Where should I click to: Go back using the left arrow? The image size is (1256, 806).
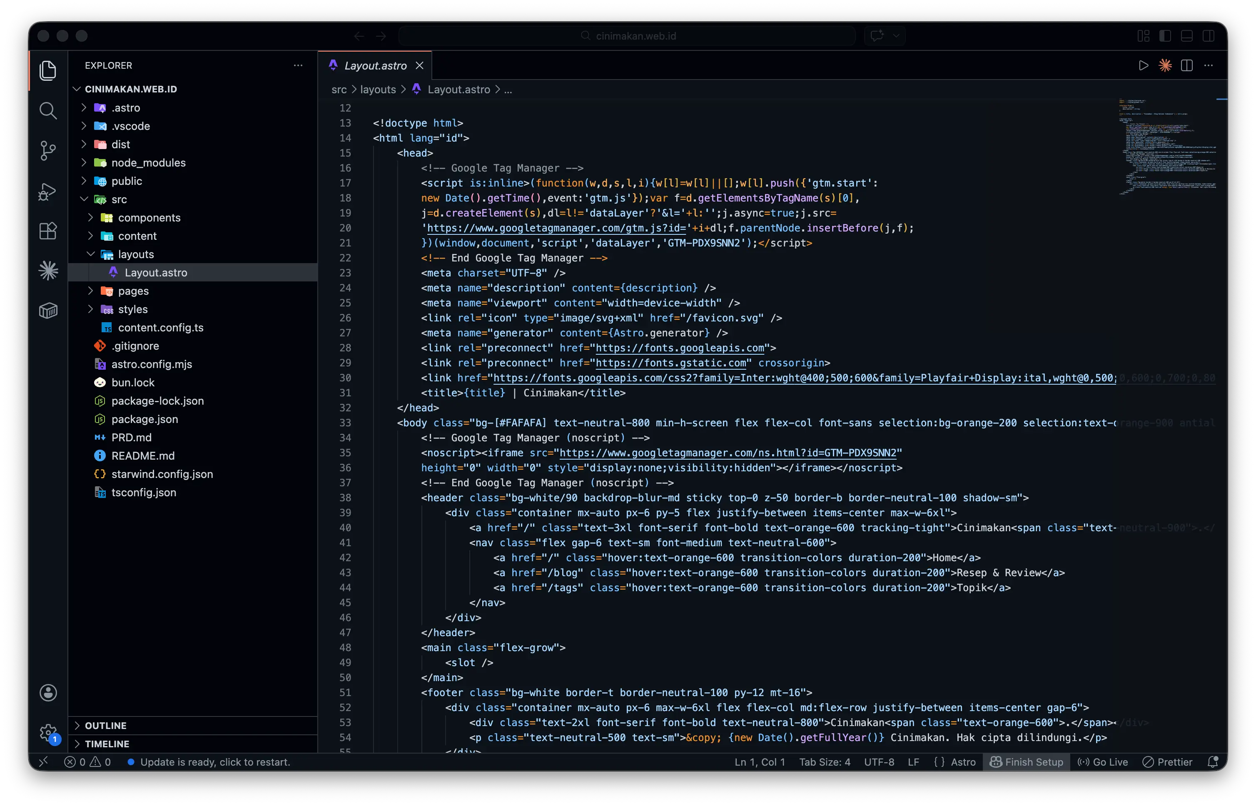[x=359, y=36]
